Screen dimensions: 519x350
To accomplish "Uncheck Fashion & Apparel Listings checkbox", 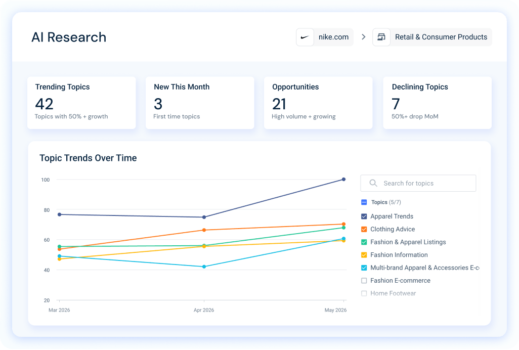I will click(x=364, y=242).
